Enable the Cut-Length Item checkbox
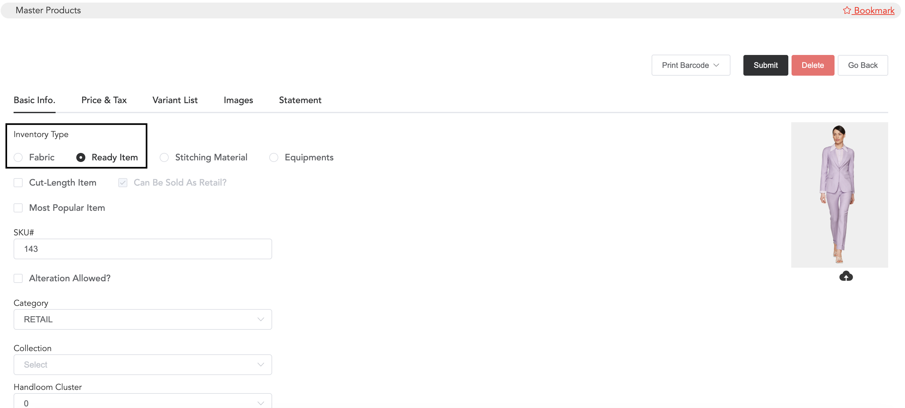 point(18,183)
